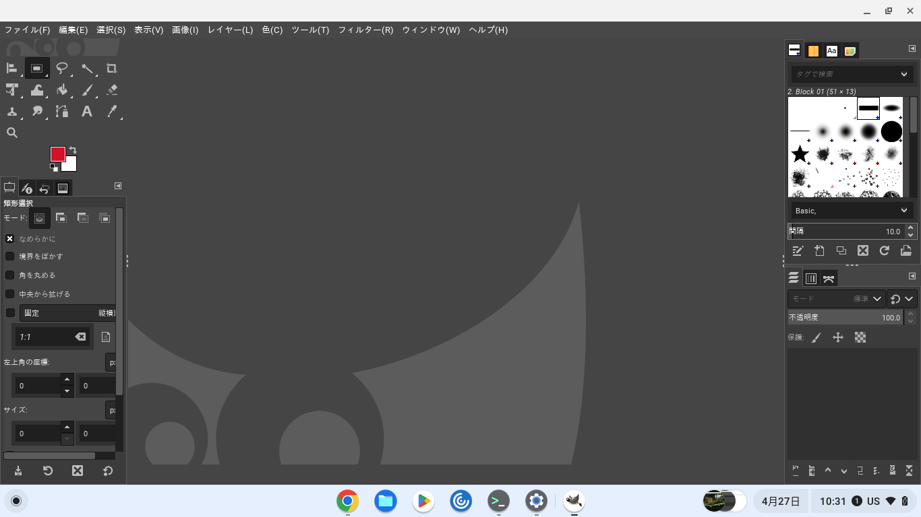Open the レイヤー(L) menu

[x=230, y=30]
